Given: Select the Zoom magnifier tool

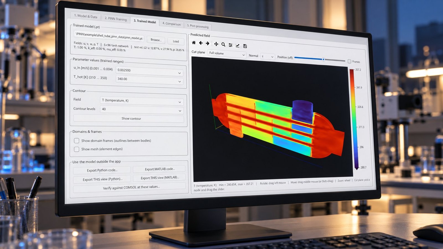Looking at the screenshot, I should [223, 45].
